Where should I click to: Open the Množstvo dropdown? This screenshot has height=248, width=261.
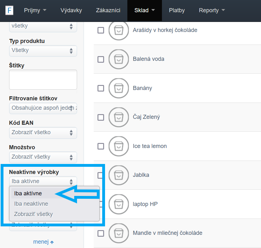coord(43,157)
